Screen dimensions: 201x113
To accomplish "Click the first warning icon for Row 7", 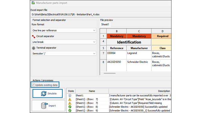I will coord(70,99).
